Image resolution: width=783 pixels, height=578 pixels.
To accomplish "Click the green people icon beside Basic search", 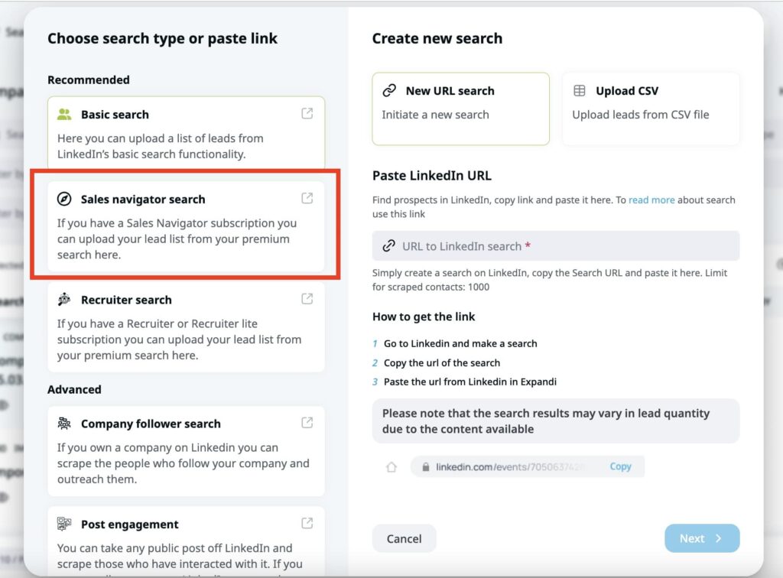I will 66,114.
